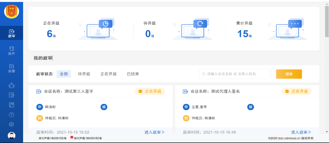Open help question mark icon
329x143 pixels.
tap(11, 115)
